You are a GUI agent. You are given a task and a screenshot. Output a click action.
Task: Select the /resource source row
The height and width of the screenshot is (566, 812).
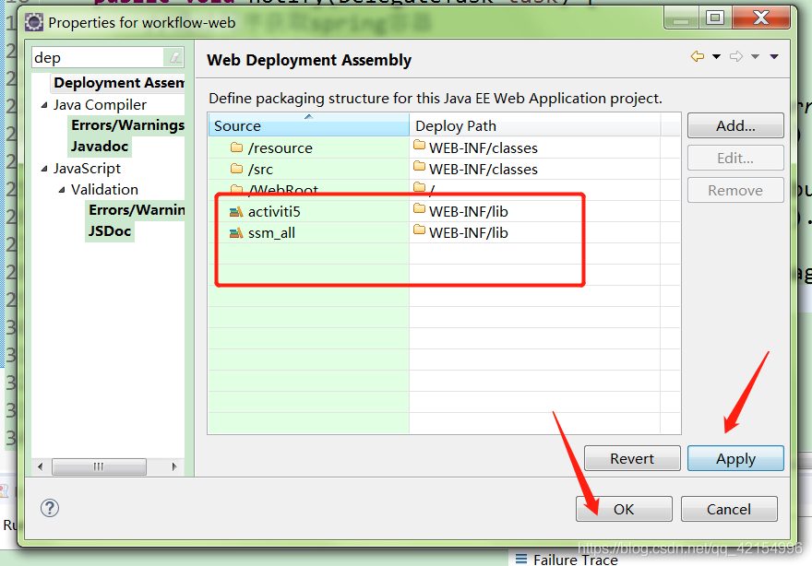[445, 148]
